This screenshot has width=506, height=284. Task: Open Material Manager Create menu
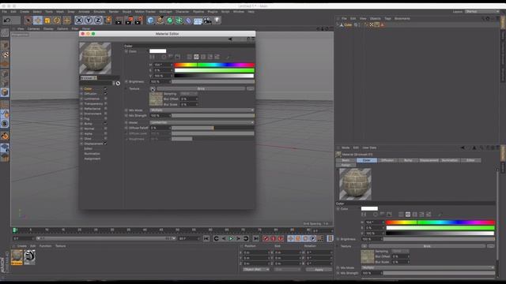coord(22,246)
